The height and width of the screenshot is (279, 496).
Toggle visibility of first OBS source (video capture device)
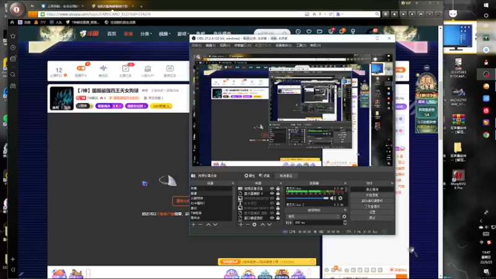272,188
